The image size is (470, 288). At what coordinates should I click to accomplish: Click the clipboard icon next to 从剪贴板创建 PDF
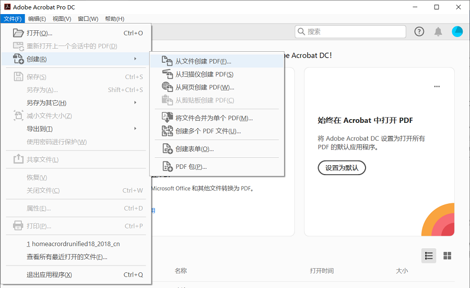click(x=167, y=100)
